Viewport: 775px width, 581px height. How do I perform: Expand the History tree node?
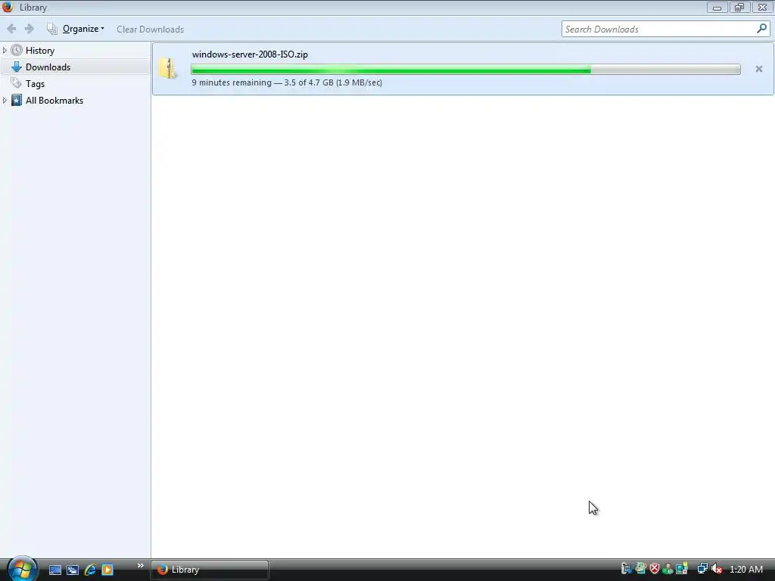coord(5,51)
